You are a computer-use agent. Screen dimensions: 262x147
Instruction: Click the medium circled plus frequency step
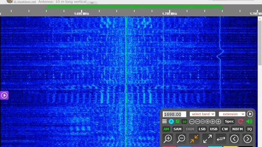pyautogui.click(x=212, y=122)
